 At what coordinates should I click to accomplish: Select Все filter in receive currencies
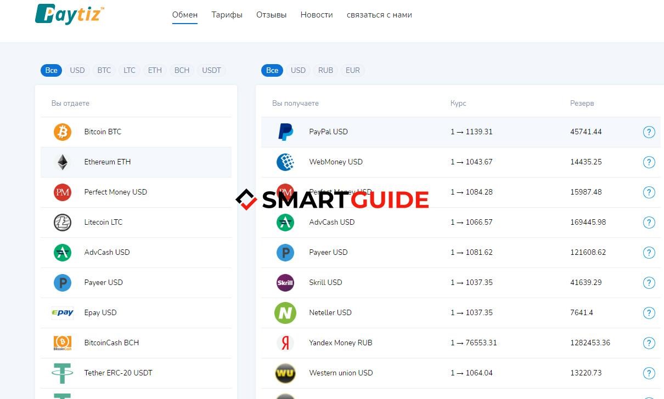(x=272, y=70)
